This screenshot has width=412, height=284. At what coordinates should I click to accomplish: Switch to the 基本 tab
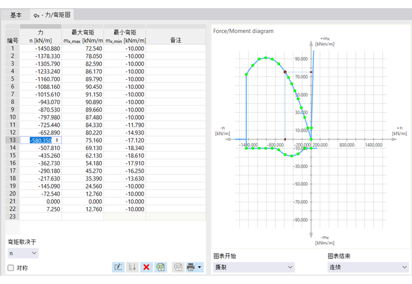tap(16, 15)
